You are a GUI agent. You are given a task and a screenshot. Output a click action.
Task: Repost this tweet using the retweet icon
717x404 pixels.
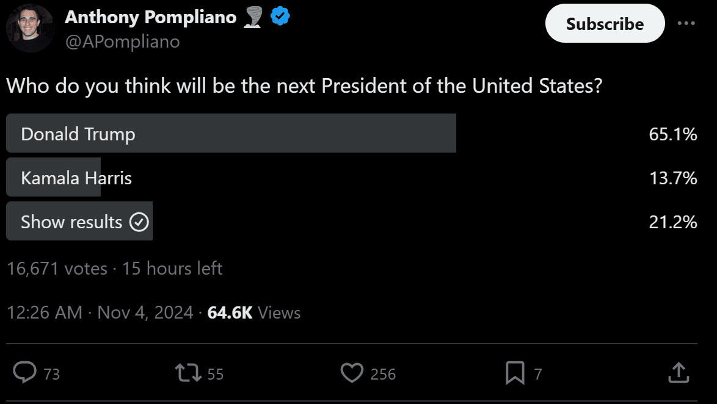[188, 373]
